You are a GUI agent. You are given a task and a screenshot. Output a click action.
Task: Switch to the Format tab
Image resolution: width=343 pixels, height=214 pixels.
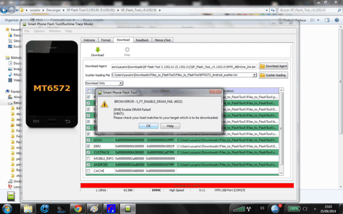pos(106,40)
